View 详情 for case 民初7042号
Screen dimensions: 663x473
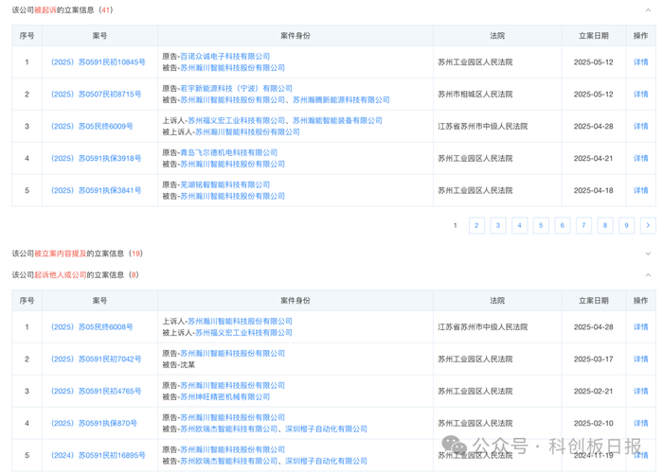tap(640, 359)
